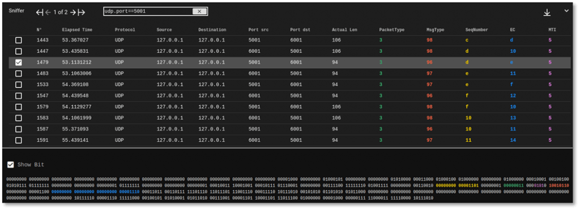Viewport: 580px width, 210px height.
Task: Click SeqNumber c in row 1443
Action: pyautogui.click(x=467, y=40)
